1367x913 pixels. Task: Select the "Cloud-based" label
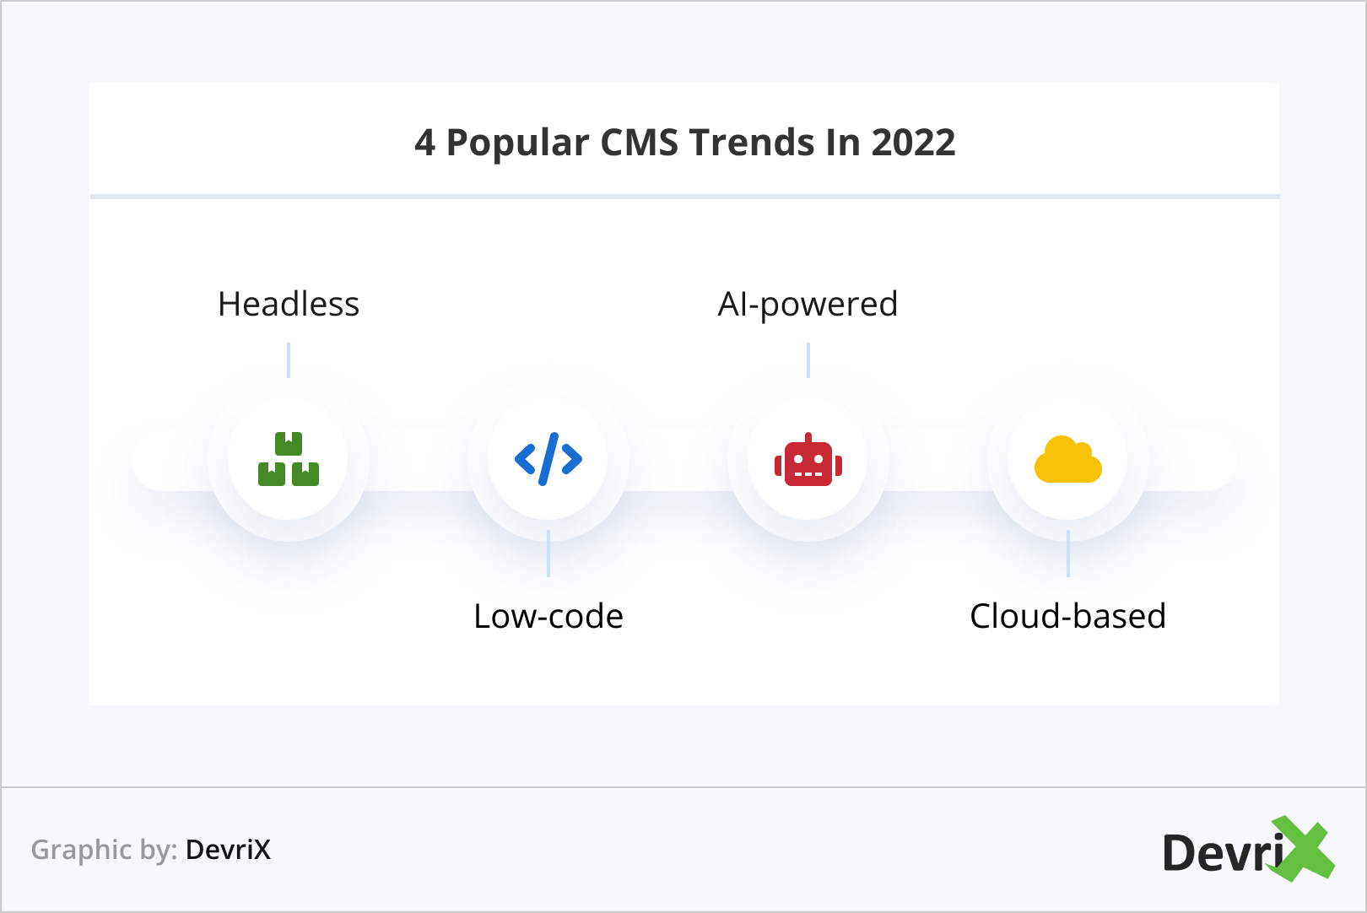[1067, 617]
